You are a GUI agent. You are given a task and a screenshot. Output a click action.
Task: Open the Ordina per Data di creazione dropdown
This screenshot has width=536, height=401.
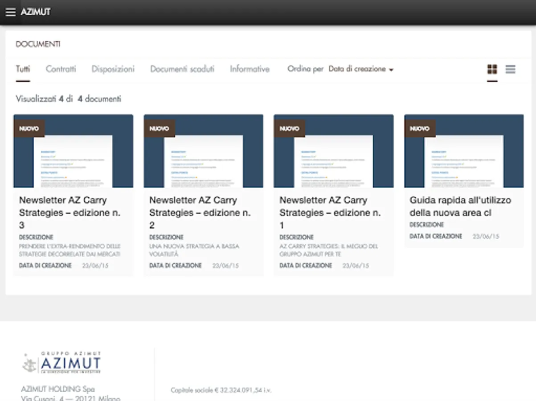pos(361,69)
